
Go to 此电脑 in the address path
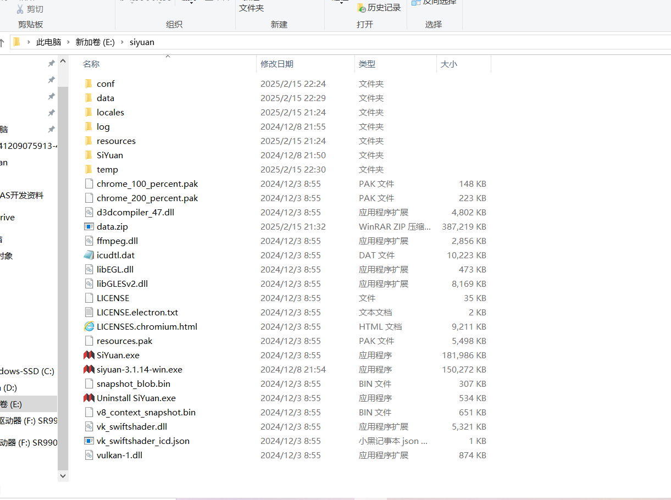(49, 42)
